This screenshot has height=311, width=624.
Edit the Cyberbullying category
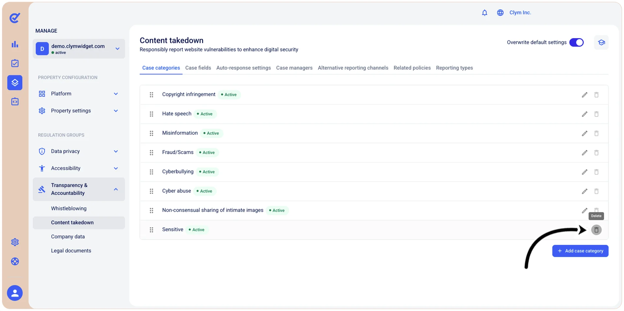coord(585,172)
